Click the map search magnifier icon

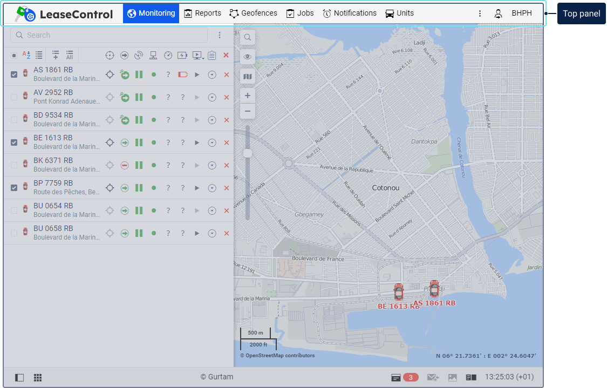[248, 37]
